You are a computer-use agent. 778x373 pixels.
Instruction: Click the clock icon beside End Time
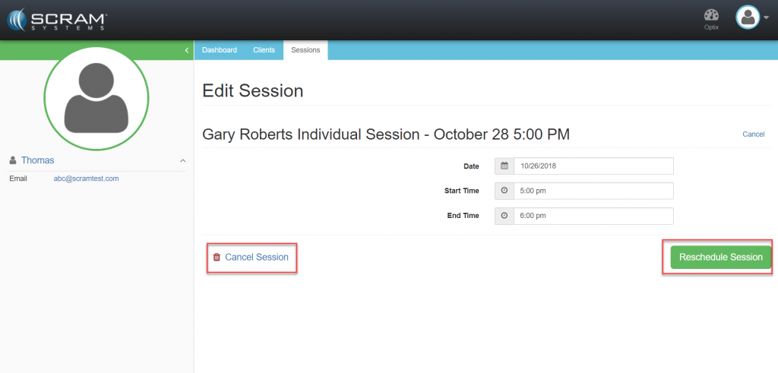pyautogui.click(x=504, y=216)
